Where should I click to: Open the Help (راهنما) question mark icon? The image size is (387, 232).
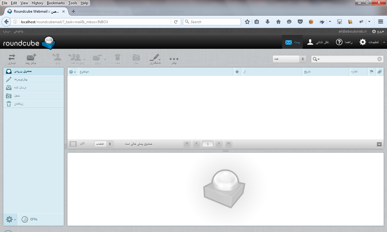[344, 42]
